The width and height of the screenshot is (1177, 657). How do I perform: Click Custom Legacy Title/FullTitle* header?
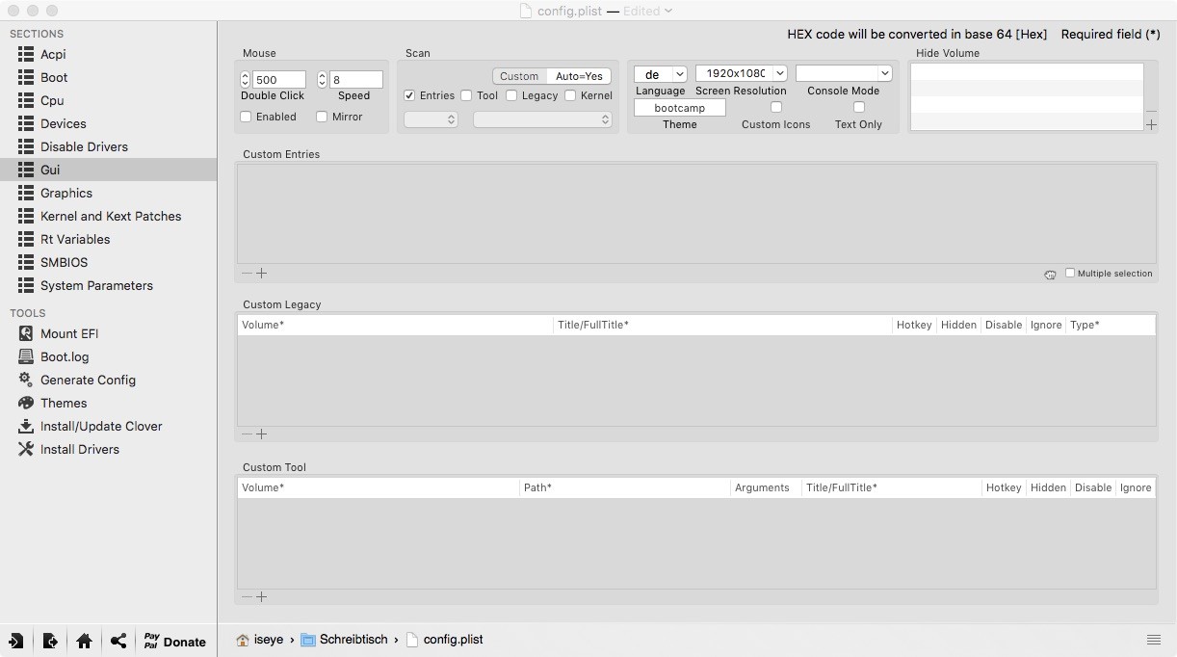[x=722, y=326]
